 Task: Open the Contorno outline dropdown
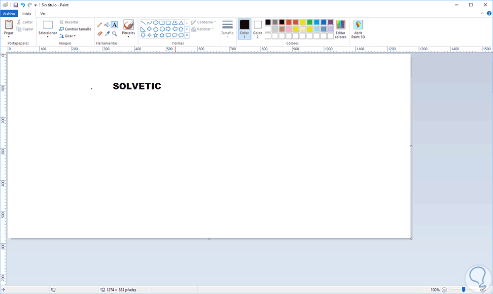click(204, 22)
